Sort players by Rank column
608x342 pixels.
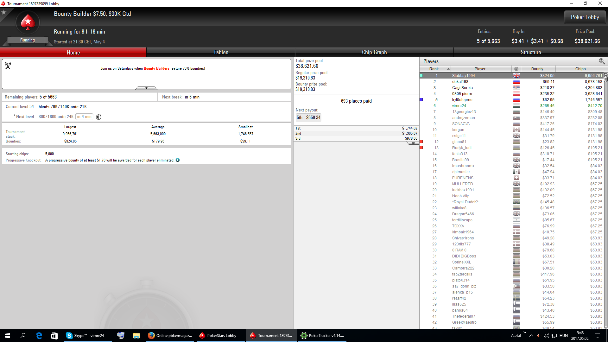click(435, 69)
